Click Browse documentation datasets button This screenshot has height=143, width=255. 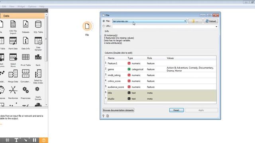tap(118, 110)
